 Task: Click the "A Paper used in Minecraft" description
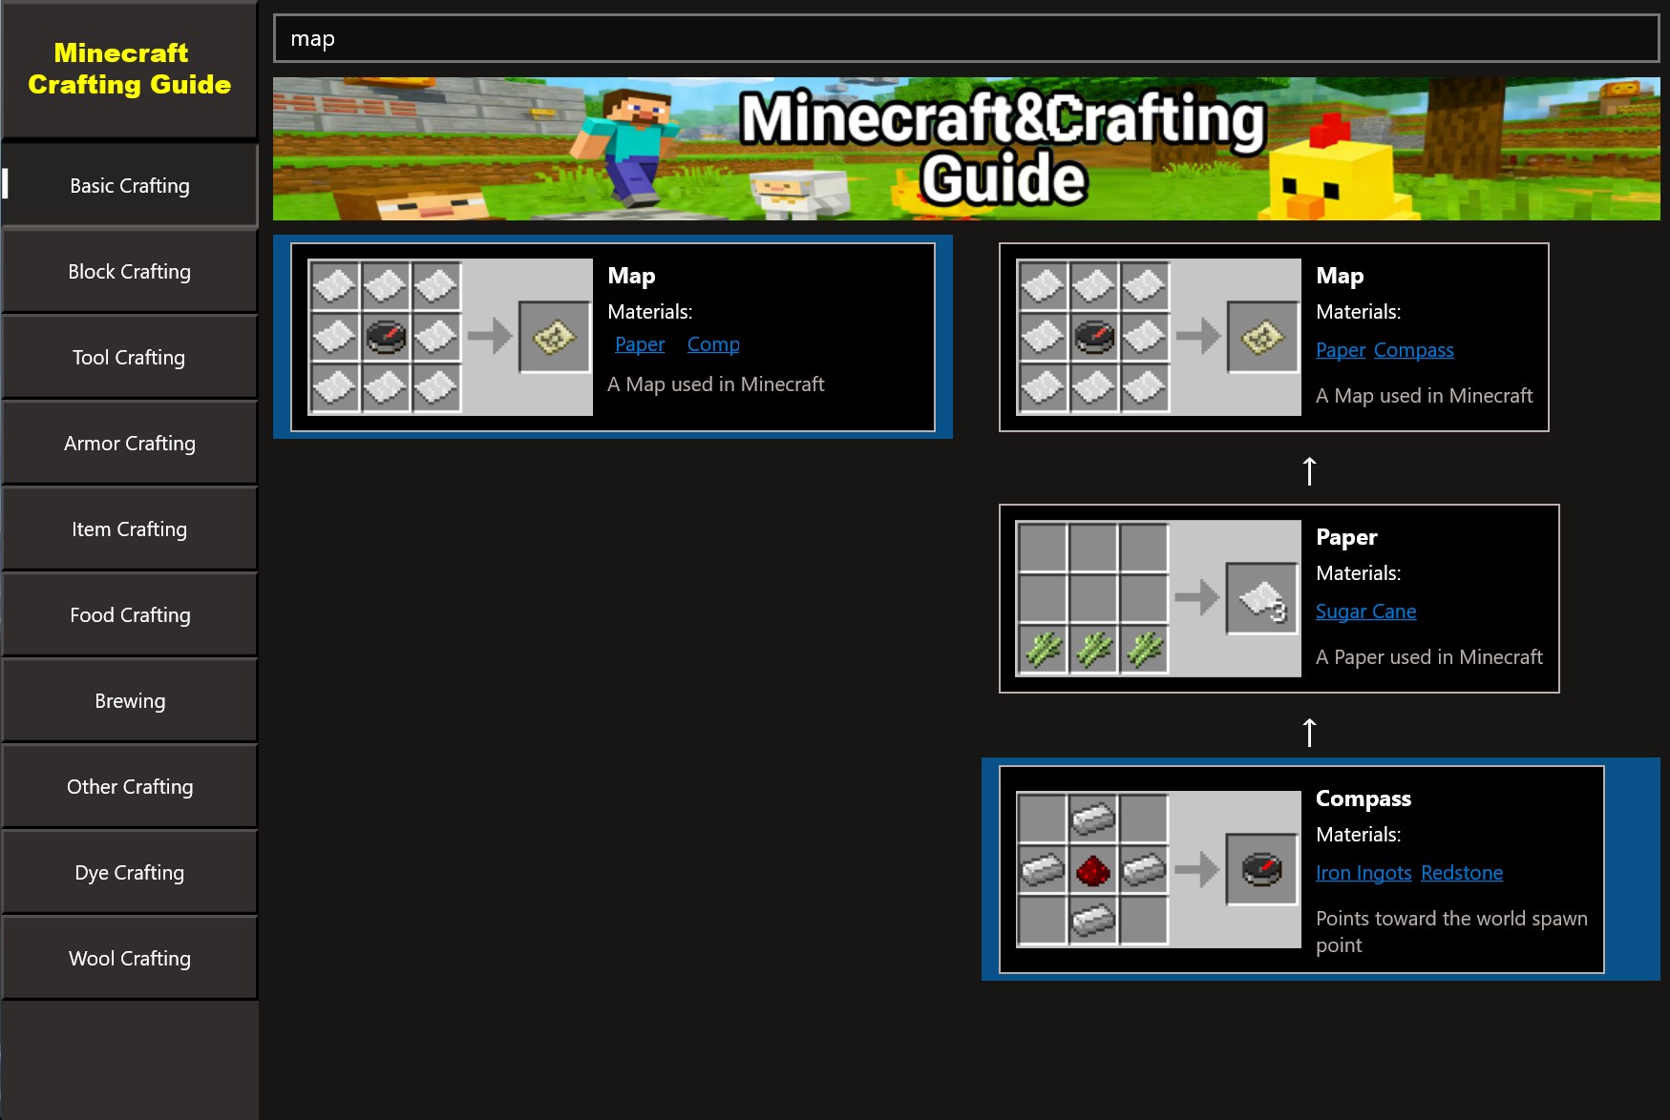[x=1429, y=657]
